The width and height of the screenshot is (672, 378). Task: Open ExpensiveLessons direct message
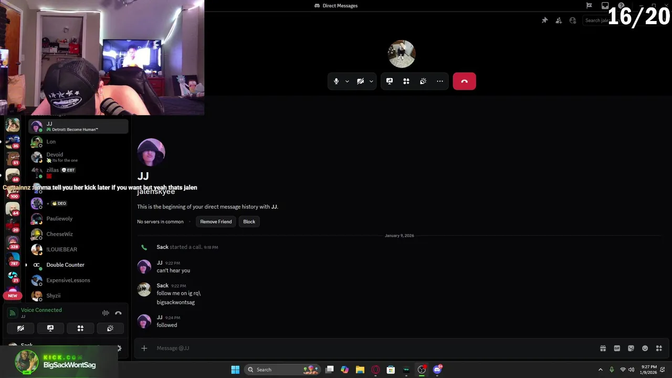click(78, 280)
